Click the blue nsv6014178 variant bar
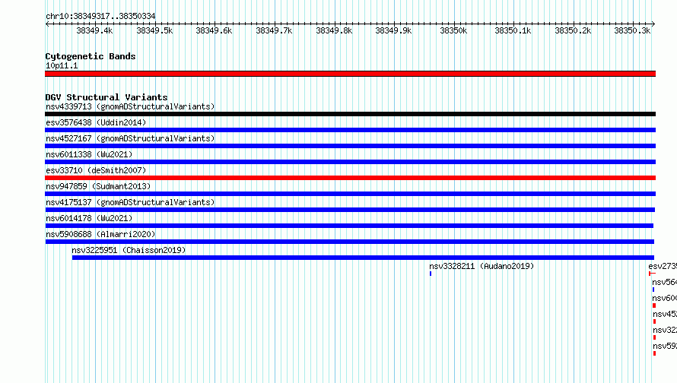 coord(349,226)
